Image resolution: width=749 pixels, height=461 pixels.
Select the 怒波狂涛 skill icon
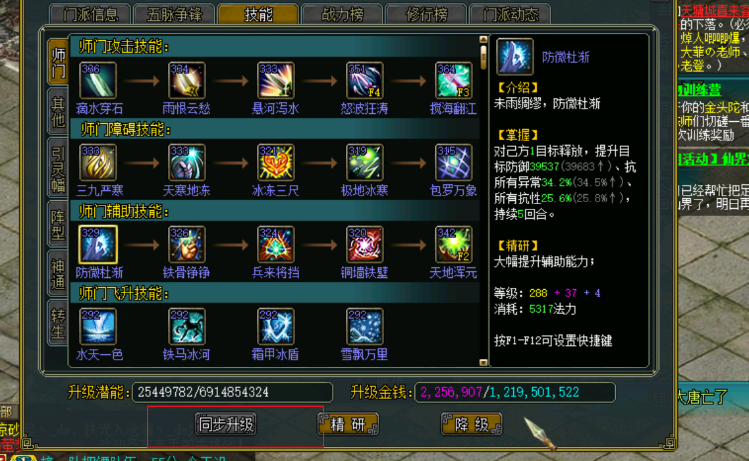click(364, 80)
